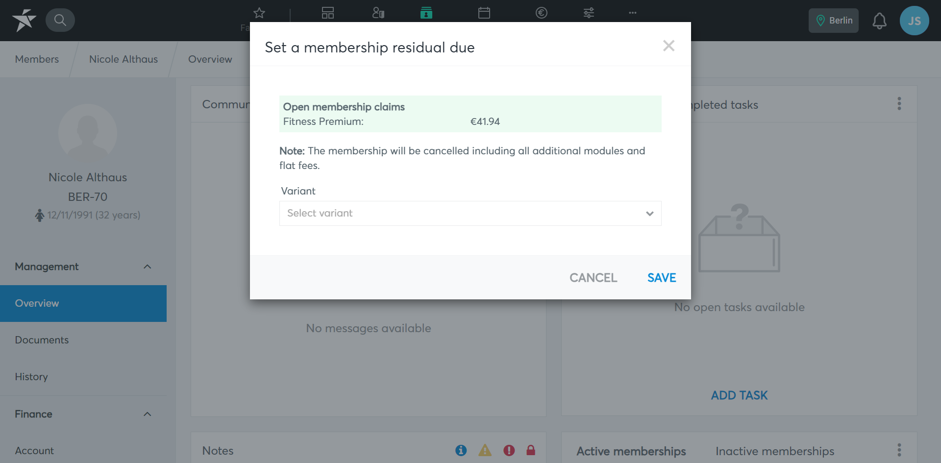Screen dimensions: 941x463
Task: Open the dashboard grid icon
Action: [328, 13]
